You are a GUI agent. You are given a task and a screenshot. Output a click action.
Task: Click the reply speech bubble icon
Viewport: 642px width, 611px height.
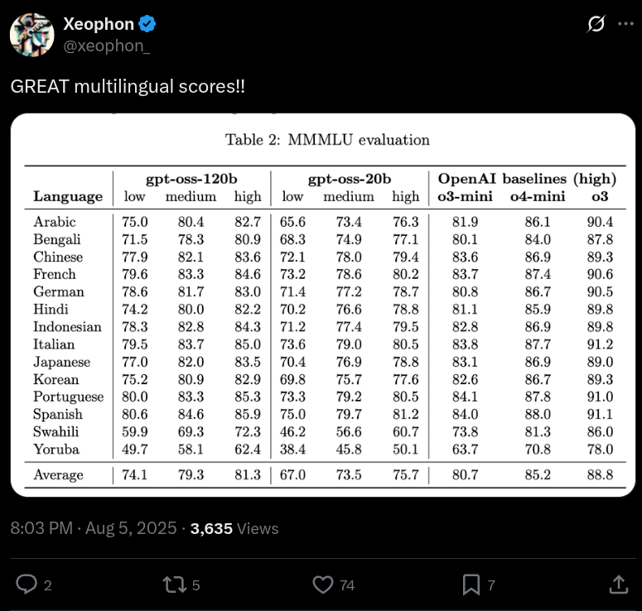(27, 585)
